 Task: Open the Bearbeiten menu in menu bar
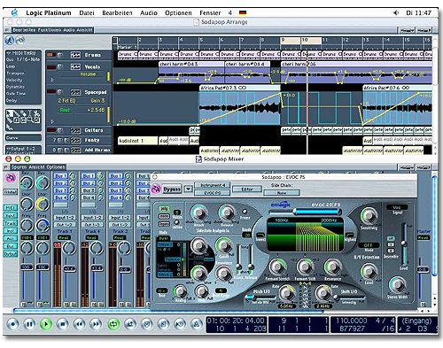[x=117, y=12]
